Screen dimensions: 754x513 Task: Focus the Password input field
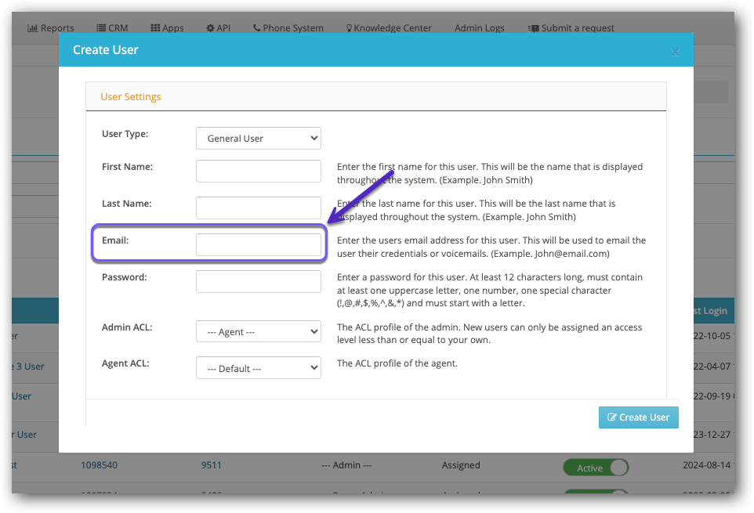[258, 281]
